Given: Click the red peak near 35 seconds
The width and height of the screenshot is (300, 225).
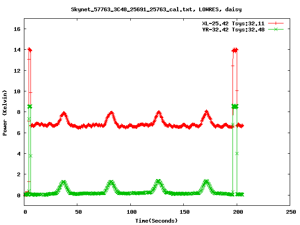Looking at the screenshot, I should pos(64,114).
